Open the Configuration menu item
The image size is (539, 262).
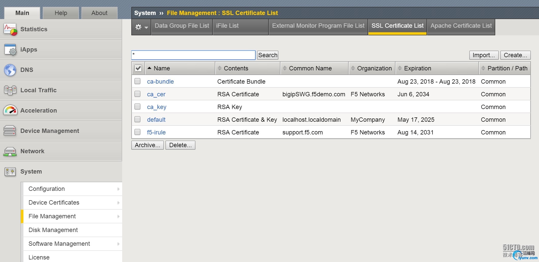coord(73,189)
